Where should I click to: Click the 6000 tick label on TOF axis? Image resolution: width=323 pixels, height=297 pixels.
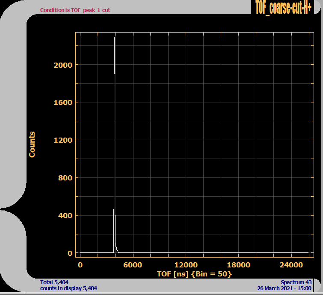point(133,265)
